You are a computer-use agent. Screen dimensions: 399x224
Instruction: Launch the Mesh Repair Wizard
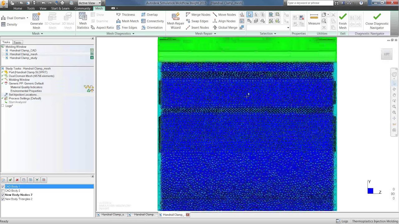tap(175, 21)
